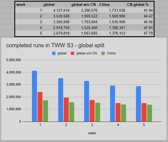Click the red bar for week 4

coord(118,112)
